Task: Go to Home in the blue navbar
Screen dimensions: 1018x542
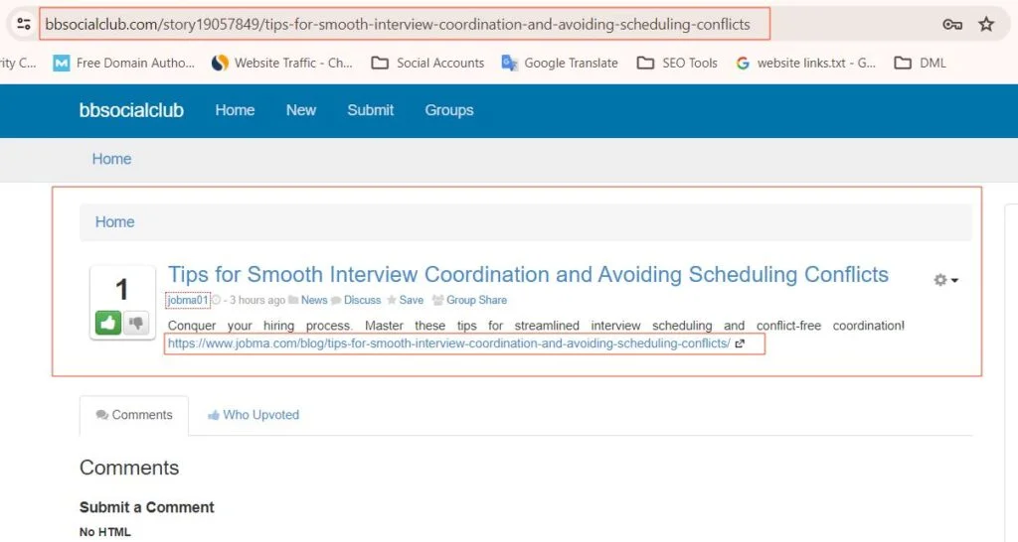Action: 235,110
